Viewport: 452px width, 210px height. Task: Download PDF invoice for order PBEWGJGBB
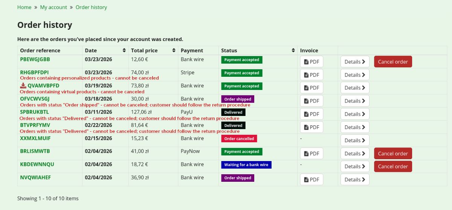click(312, 62)
